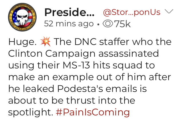Open the @Stor...ponUs handle link

[x=132, y=12]
